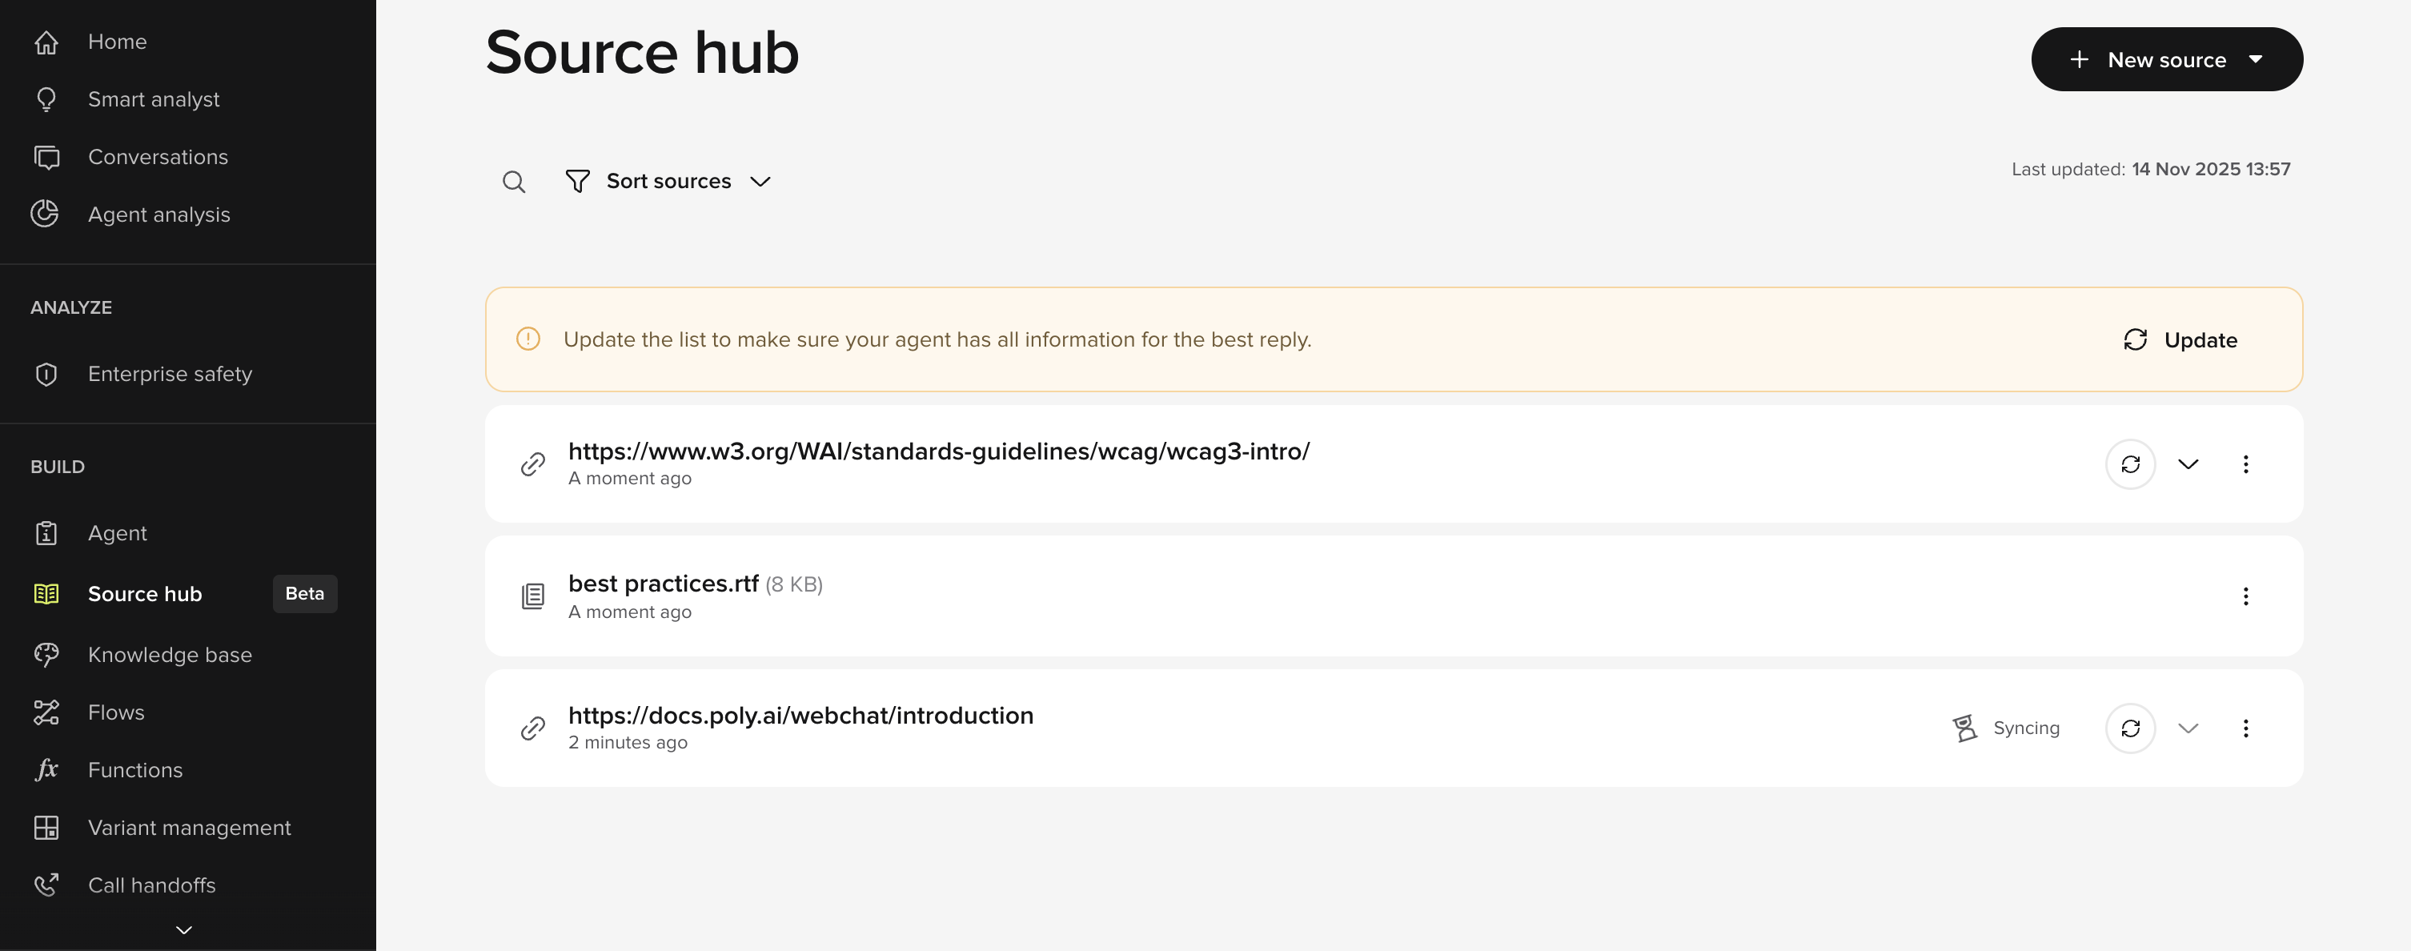Select the Enterprise safety shield icon

click(46, 374)
